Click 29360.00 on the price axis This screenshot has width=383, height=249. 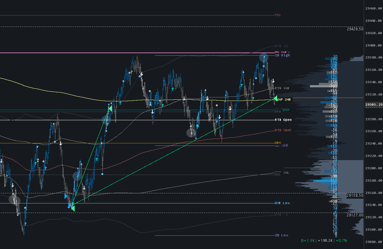(x=374, y=70)
